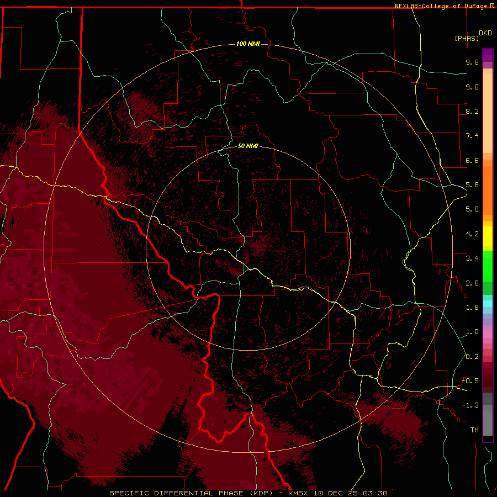The image size is (497, 497).
Task: Pick the pink color band in the legend
Action: pos(488,335)
